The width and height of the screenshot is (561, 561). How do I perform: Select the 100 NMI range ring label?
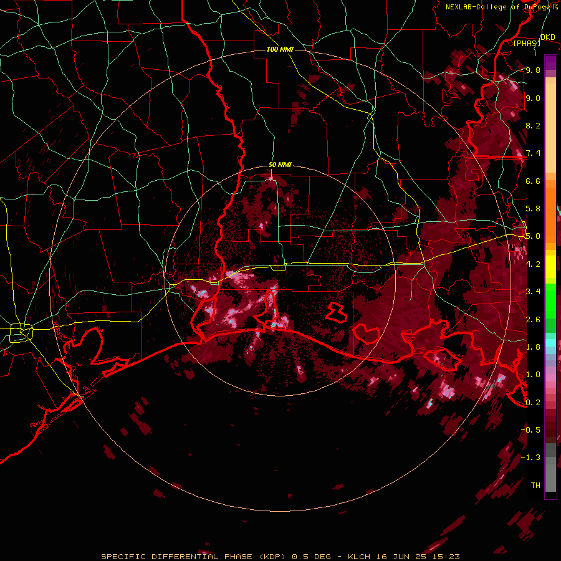280,49
